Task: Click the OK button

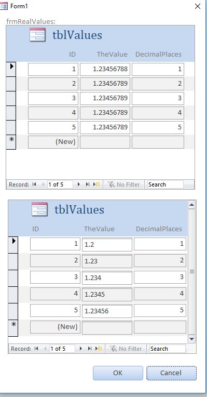Action: click(118, 373)
